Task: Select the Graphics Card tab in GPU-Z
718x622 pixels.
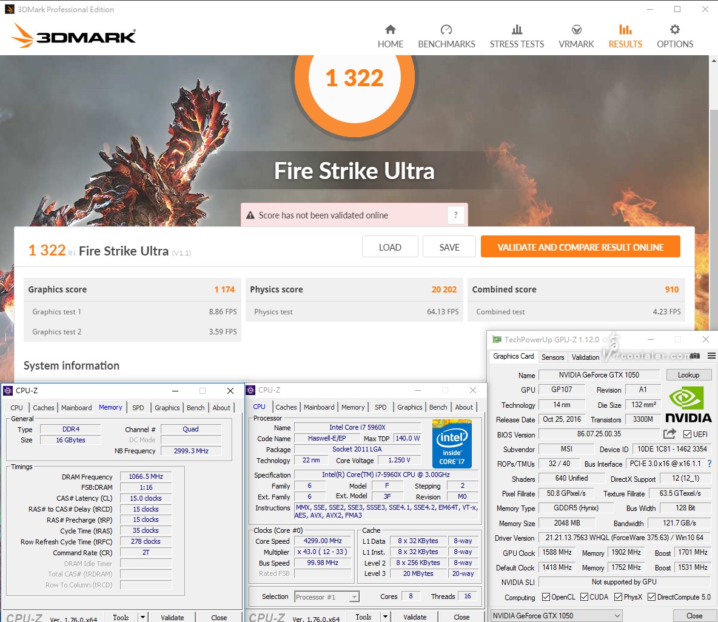Action: [513, 356]
